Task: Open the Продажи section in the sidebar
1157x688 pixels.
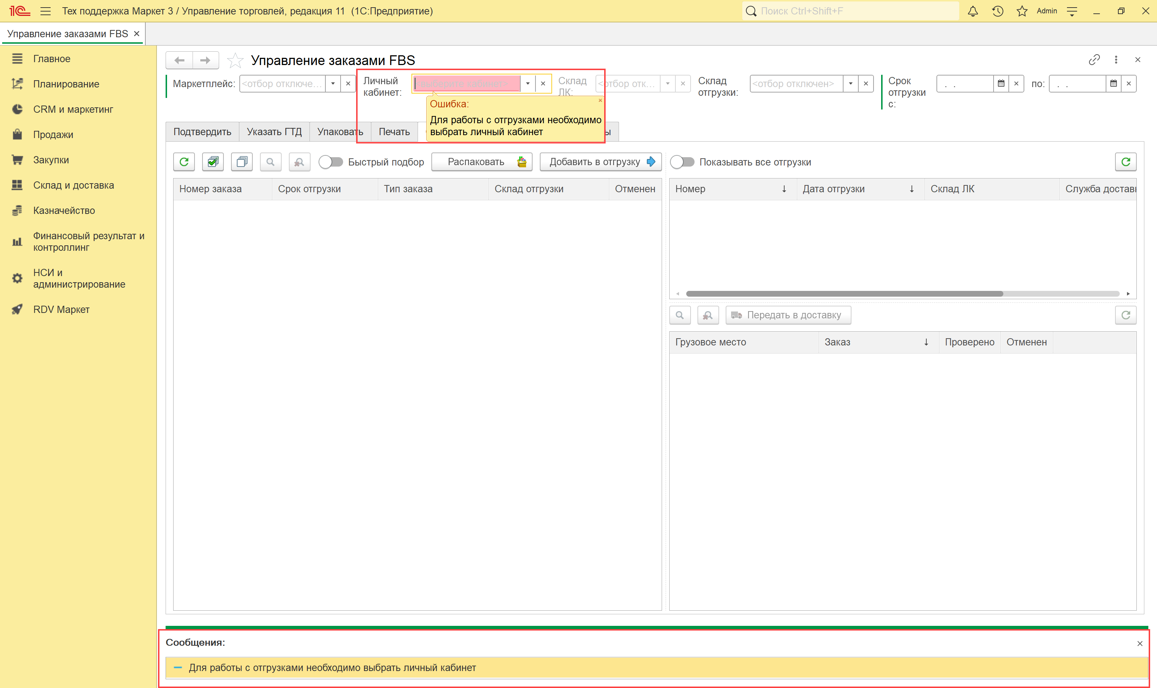Action: point(53,134)
